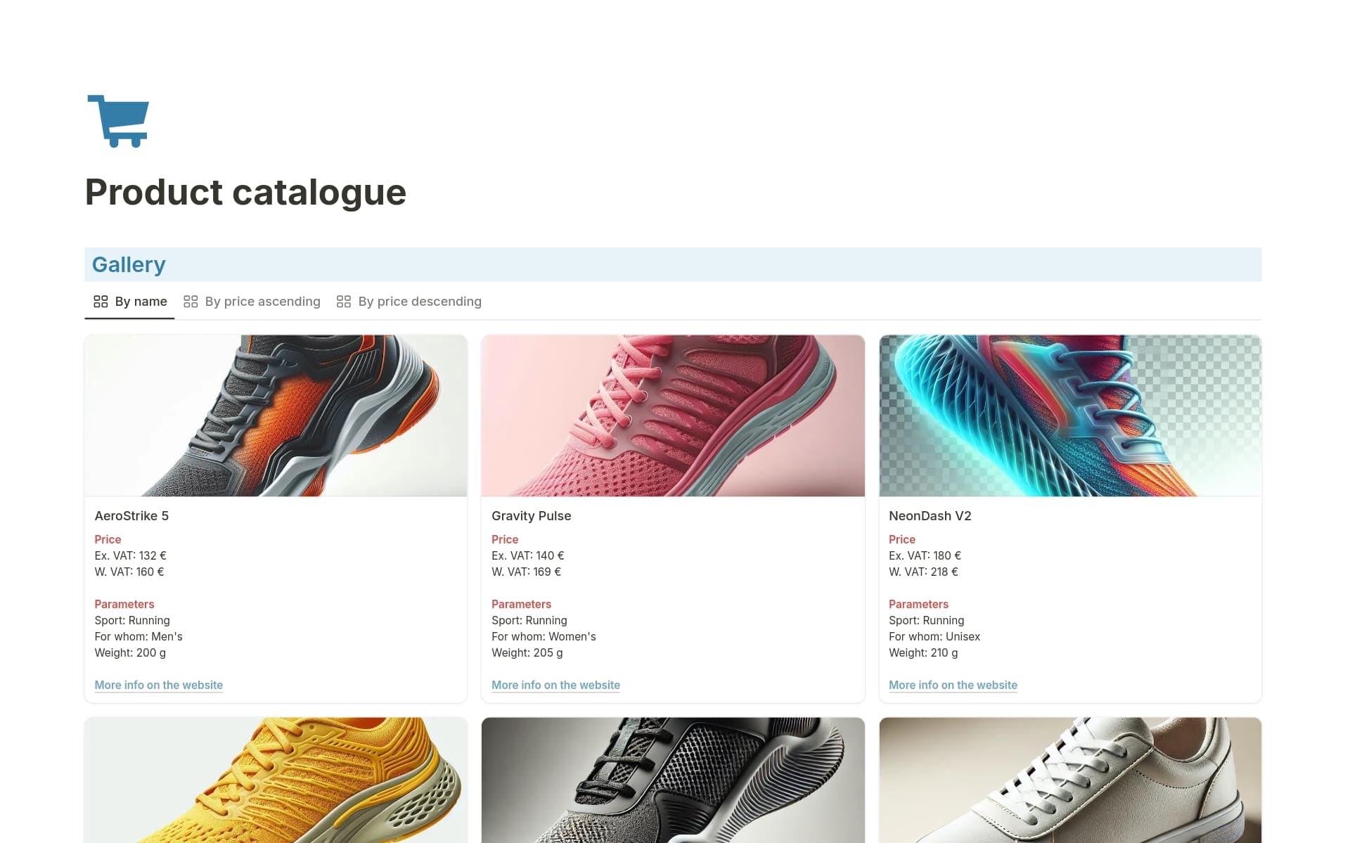Open More info for Gravity Pulse
1350x843 pixels.
(x=555, y=685)
